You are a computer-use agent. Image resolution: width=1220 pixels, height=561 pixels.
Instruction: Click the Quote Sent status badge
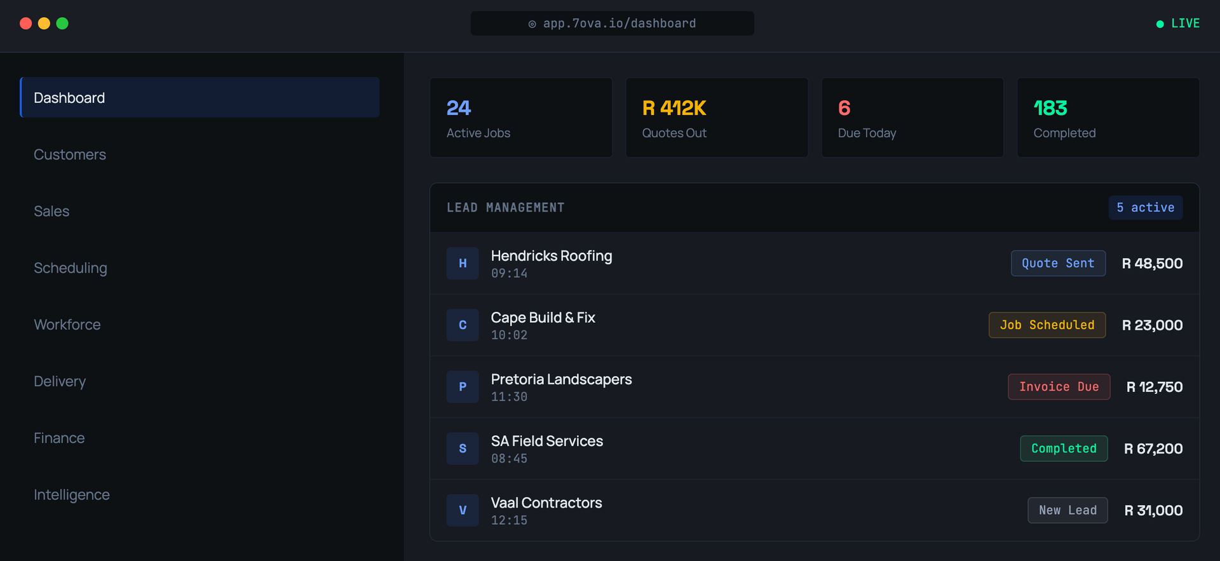tap(1058, 263)
